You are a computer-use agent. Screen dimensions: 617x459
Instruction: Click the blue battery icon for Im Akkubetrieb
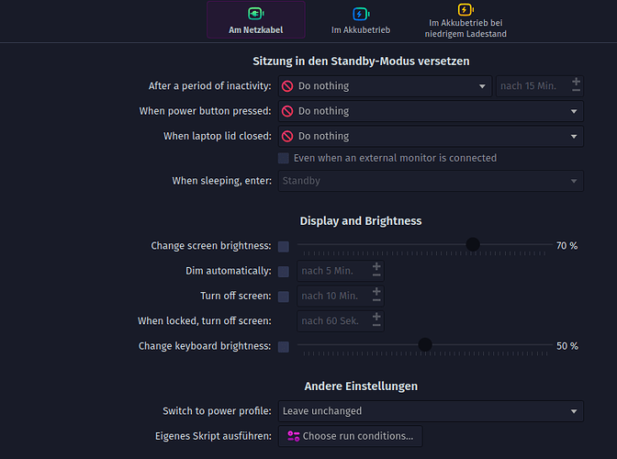[360, 14]
